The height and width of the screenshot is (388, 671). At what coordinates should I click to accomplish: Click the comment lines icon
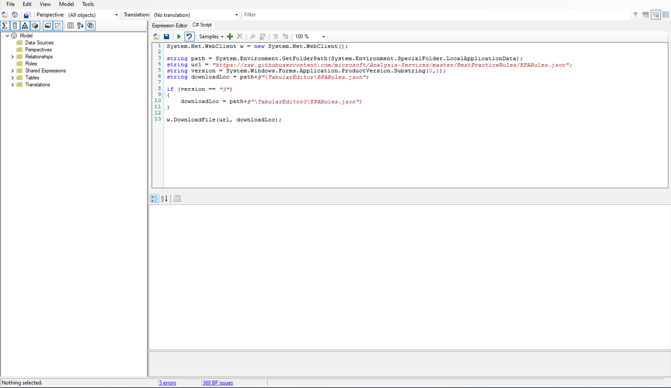[275, 36]
